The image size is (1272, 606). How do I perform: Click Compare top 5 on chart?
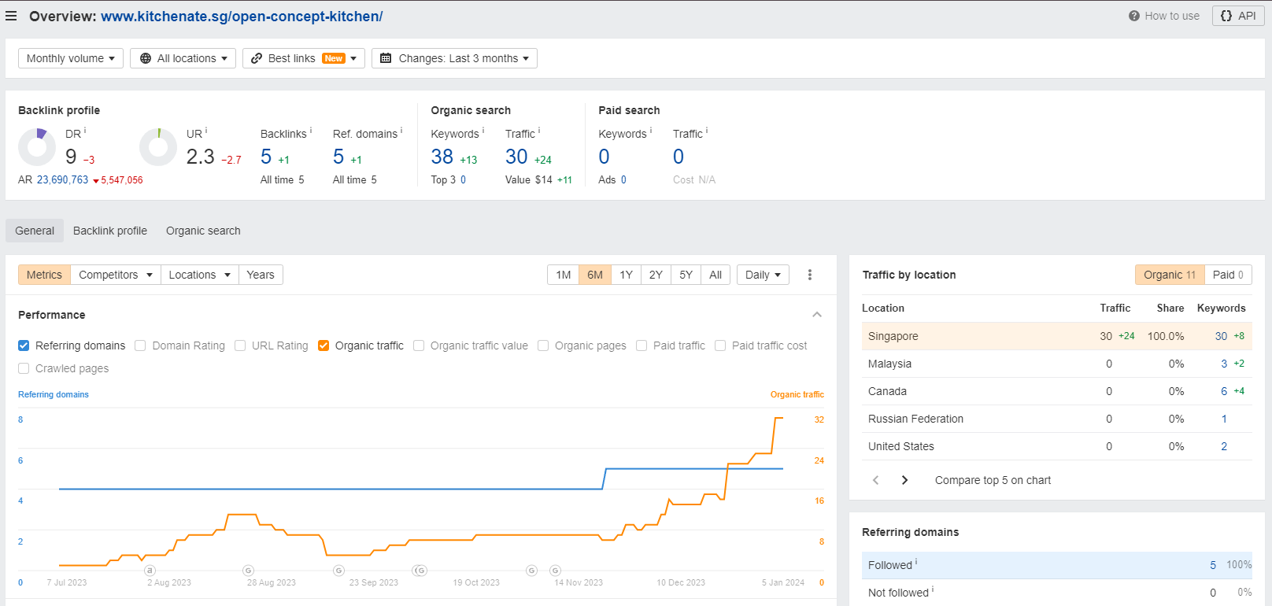(993, 480)
